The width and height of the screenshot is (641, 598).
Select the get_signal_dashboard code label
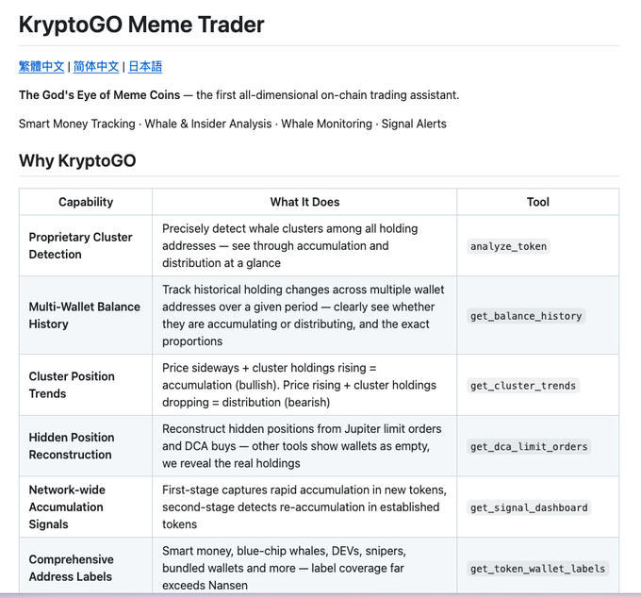pyautogui.click(x=529, y=507)
